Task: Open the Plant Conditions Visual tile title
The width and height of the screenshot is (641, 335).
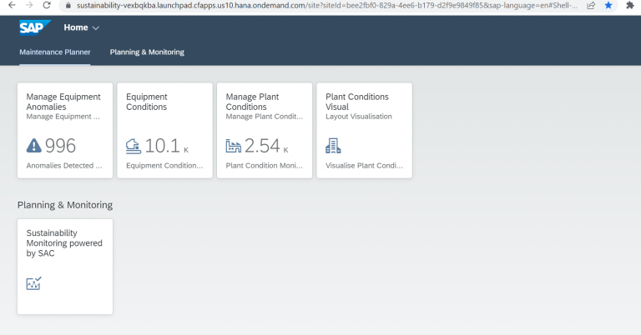Action: click(357, 102)
